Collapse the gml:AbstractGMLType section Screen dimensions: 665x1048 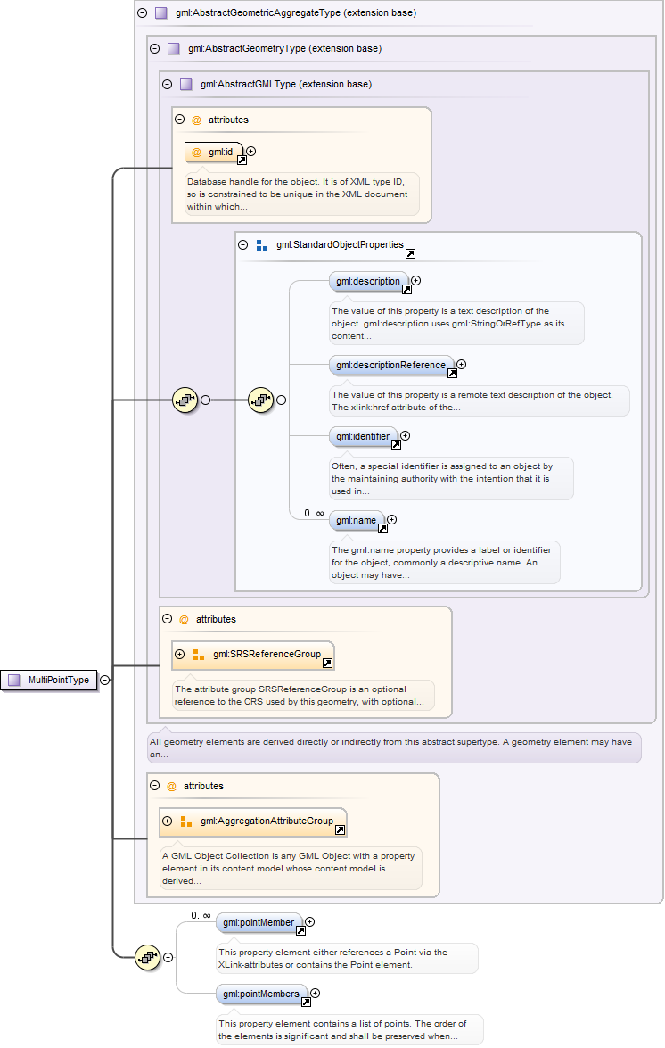167,85
